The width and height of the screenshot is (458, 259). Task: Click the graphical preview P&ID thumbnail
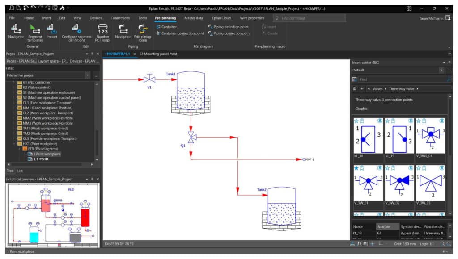53,216
